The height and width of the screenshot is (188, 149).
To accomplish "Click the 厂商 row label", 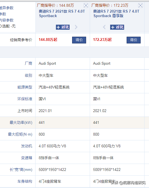I will (29, 63).
